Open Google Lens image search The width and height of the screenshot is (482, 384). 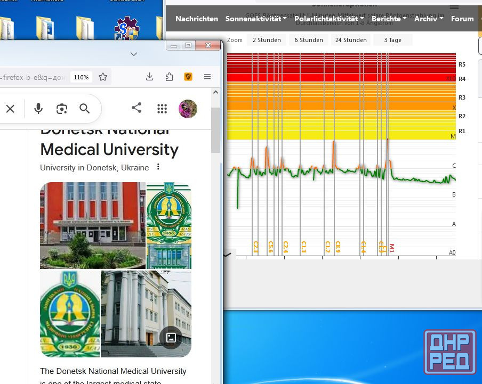click(62, 109)
